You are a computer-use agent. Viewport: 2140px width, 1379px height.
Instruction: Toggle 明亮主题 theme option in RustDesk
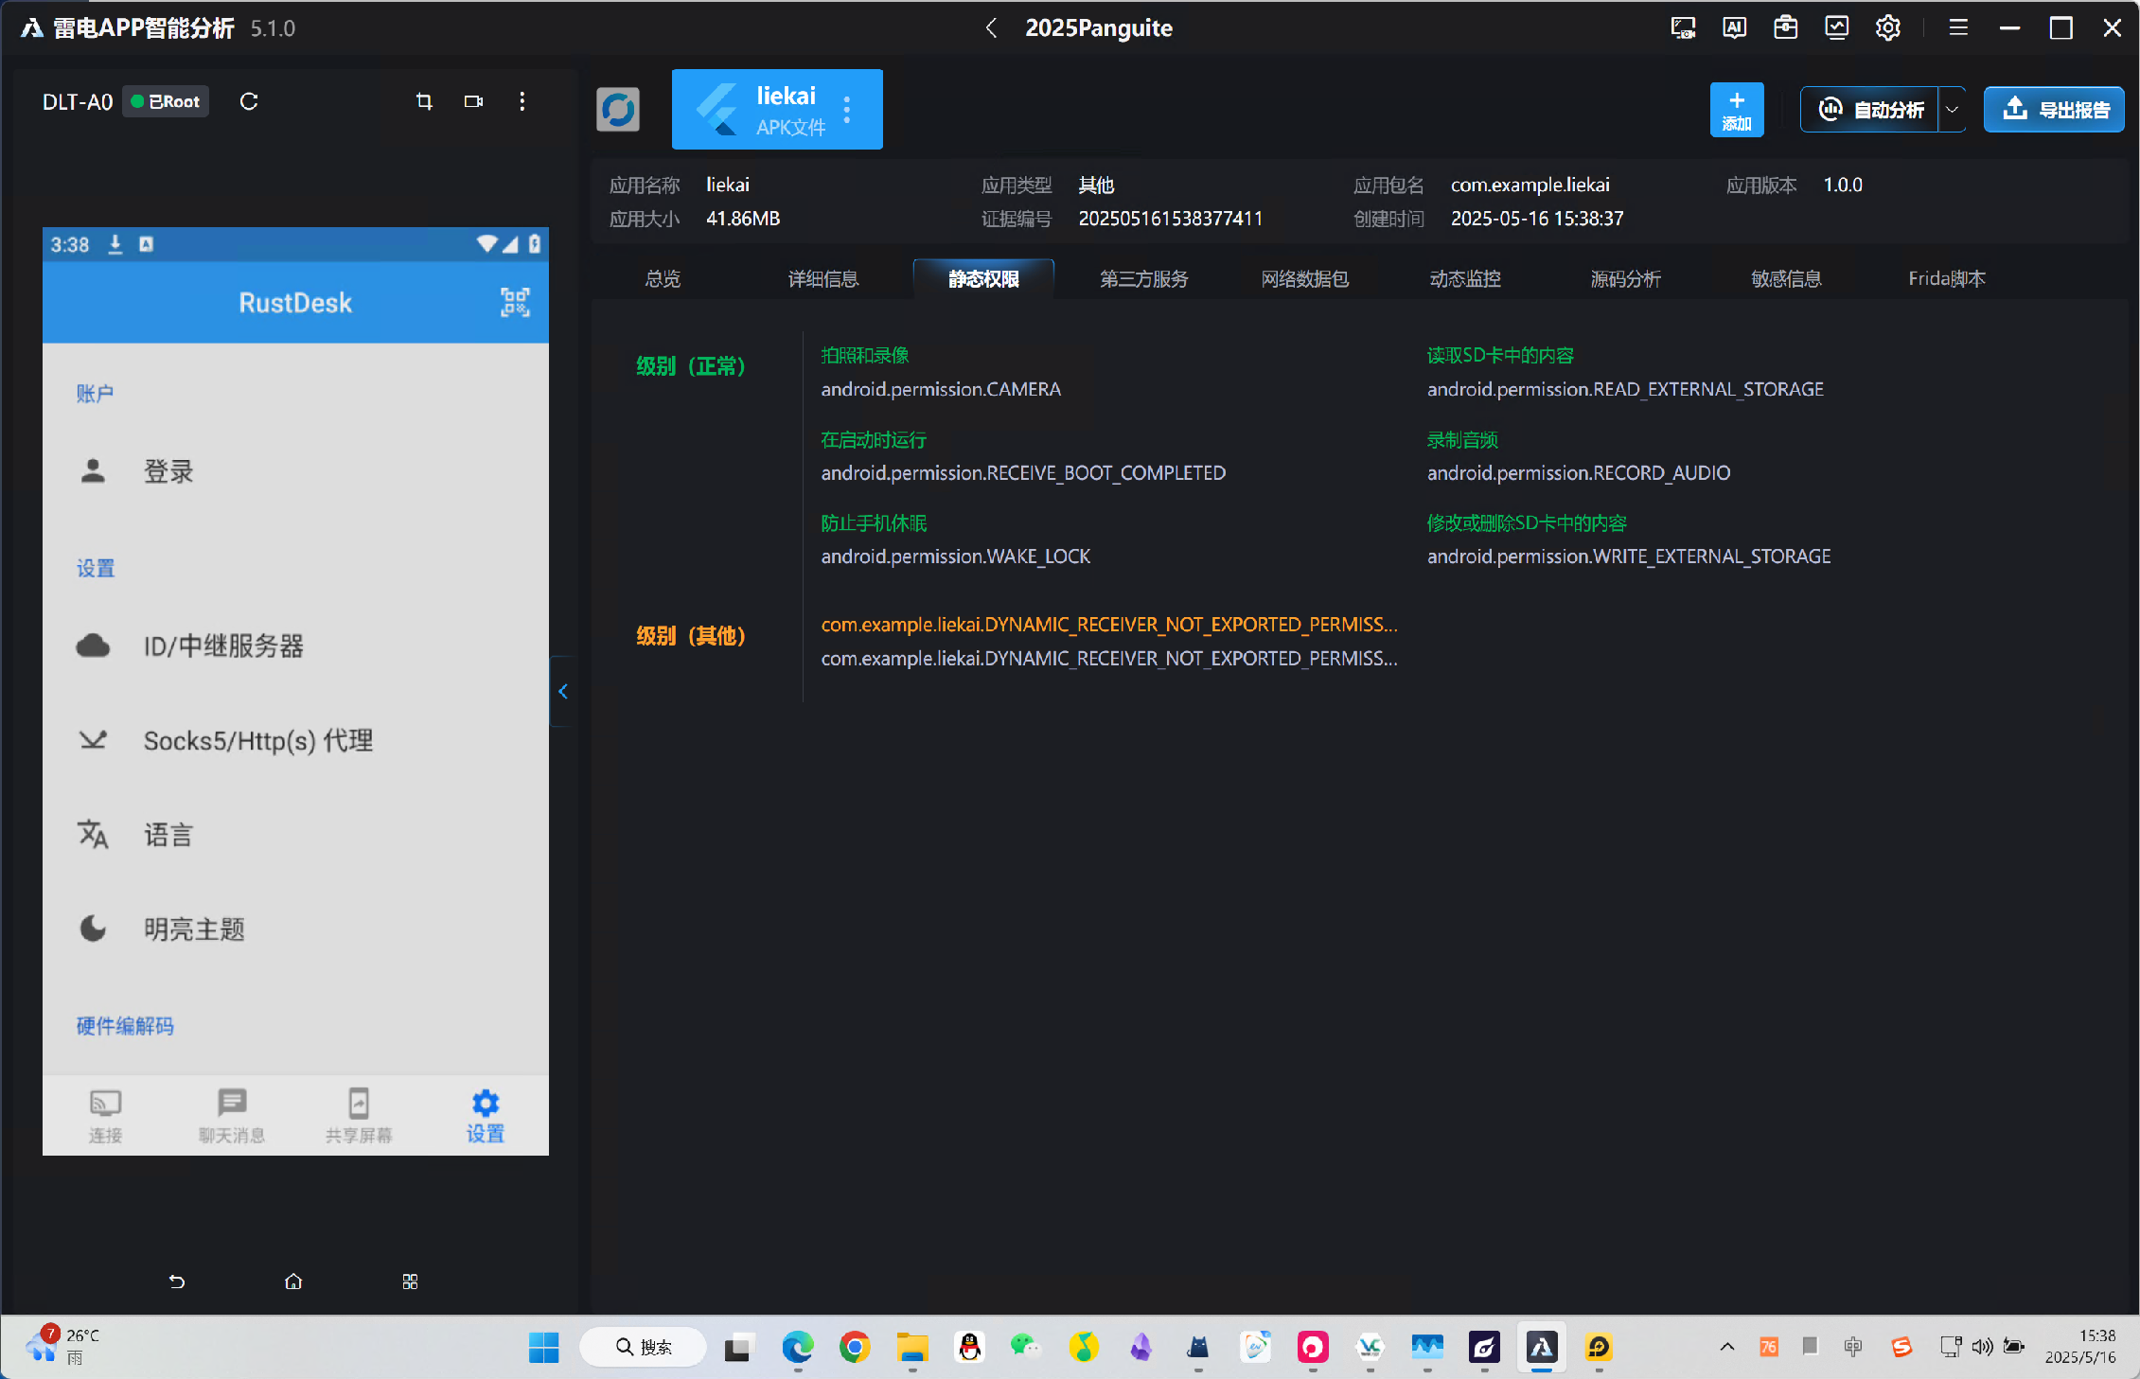tap(194, 928)
